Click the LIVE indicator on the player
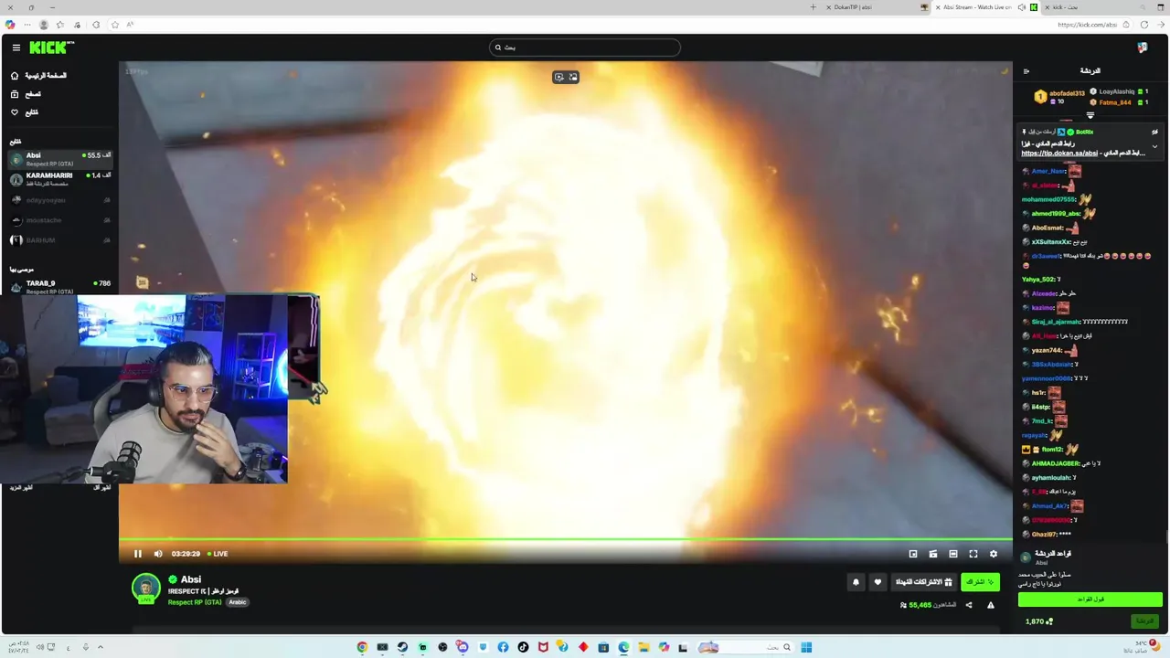 click(x=218, y=554)
